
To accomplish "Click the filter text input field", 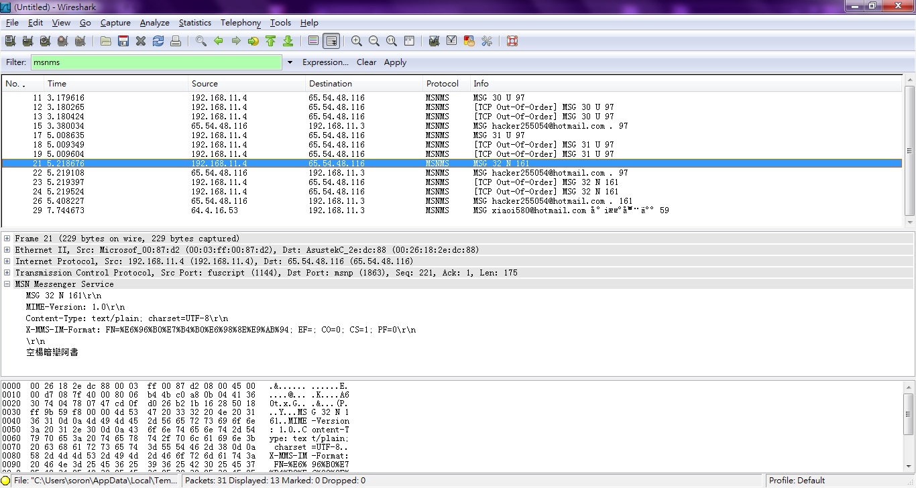I will (156, 62).
